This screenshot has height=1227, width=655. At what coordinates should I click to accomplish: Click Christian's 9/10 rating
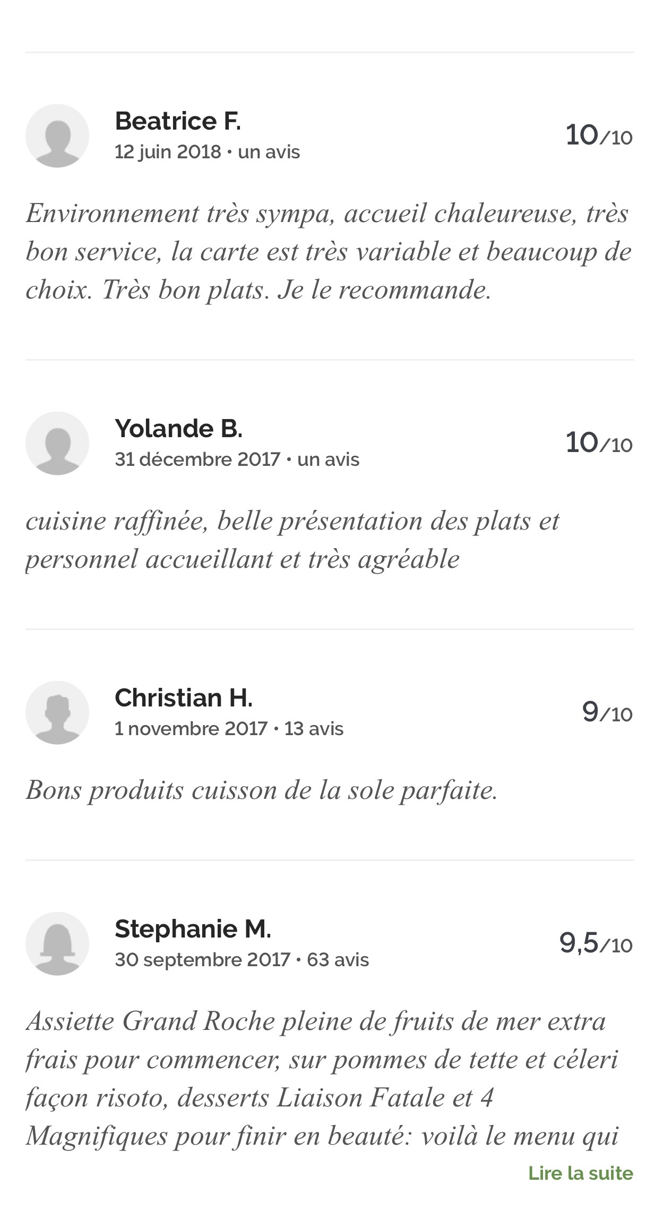tap(607, 712)
